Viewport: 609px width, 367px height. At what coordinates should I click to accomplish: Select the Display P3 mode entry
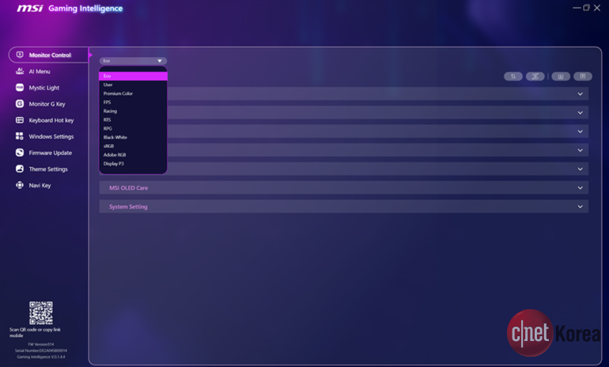[114, 164]
